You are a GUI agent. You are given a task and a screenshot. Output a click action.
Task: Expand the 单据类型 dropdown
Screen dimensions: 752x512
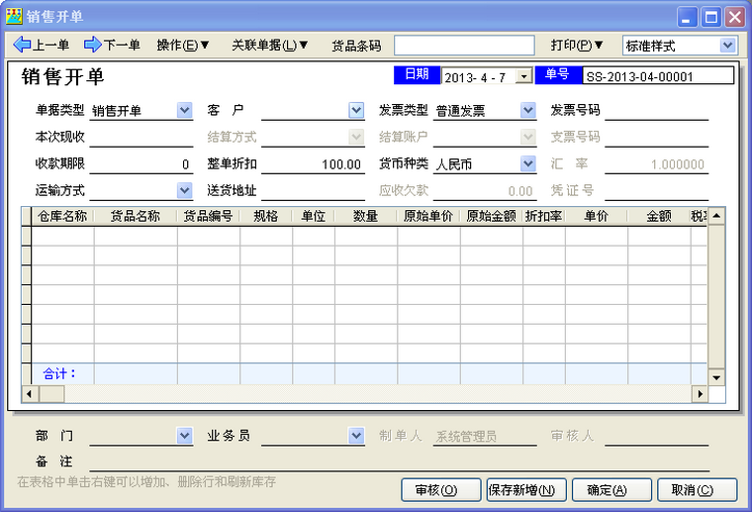185,110
